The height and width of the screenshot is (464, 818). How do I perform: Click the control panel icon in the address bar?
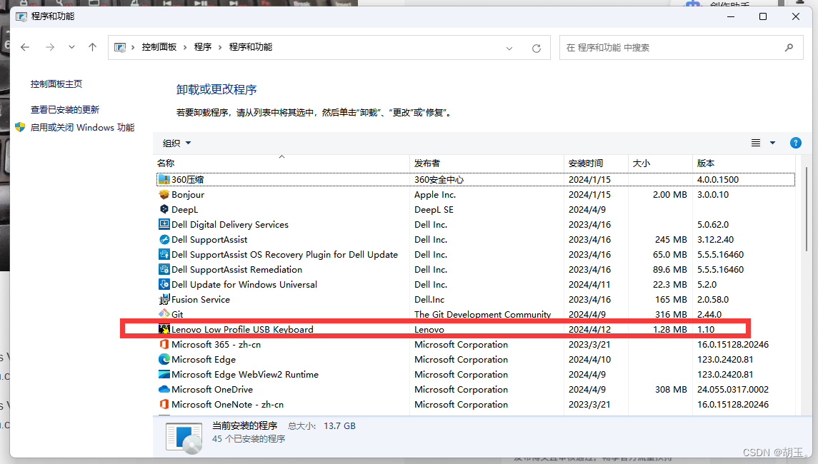(x=120, y=47)
